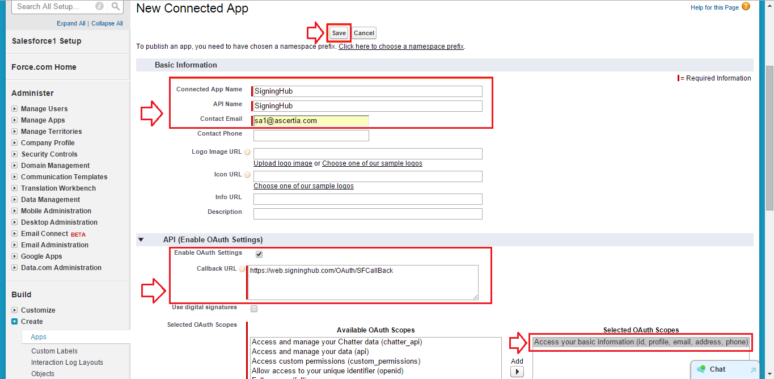Viewport: 774px width, 379px height.
Task: Open Email Connect in sidebar
Action: 44,234
